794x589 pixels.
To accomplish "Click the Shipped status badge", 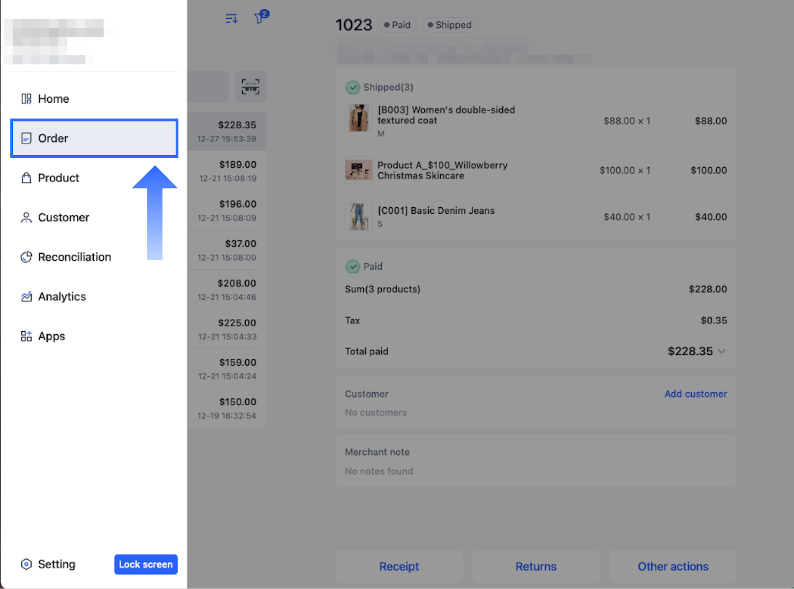I will click(450, 25).
